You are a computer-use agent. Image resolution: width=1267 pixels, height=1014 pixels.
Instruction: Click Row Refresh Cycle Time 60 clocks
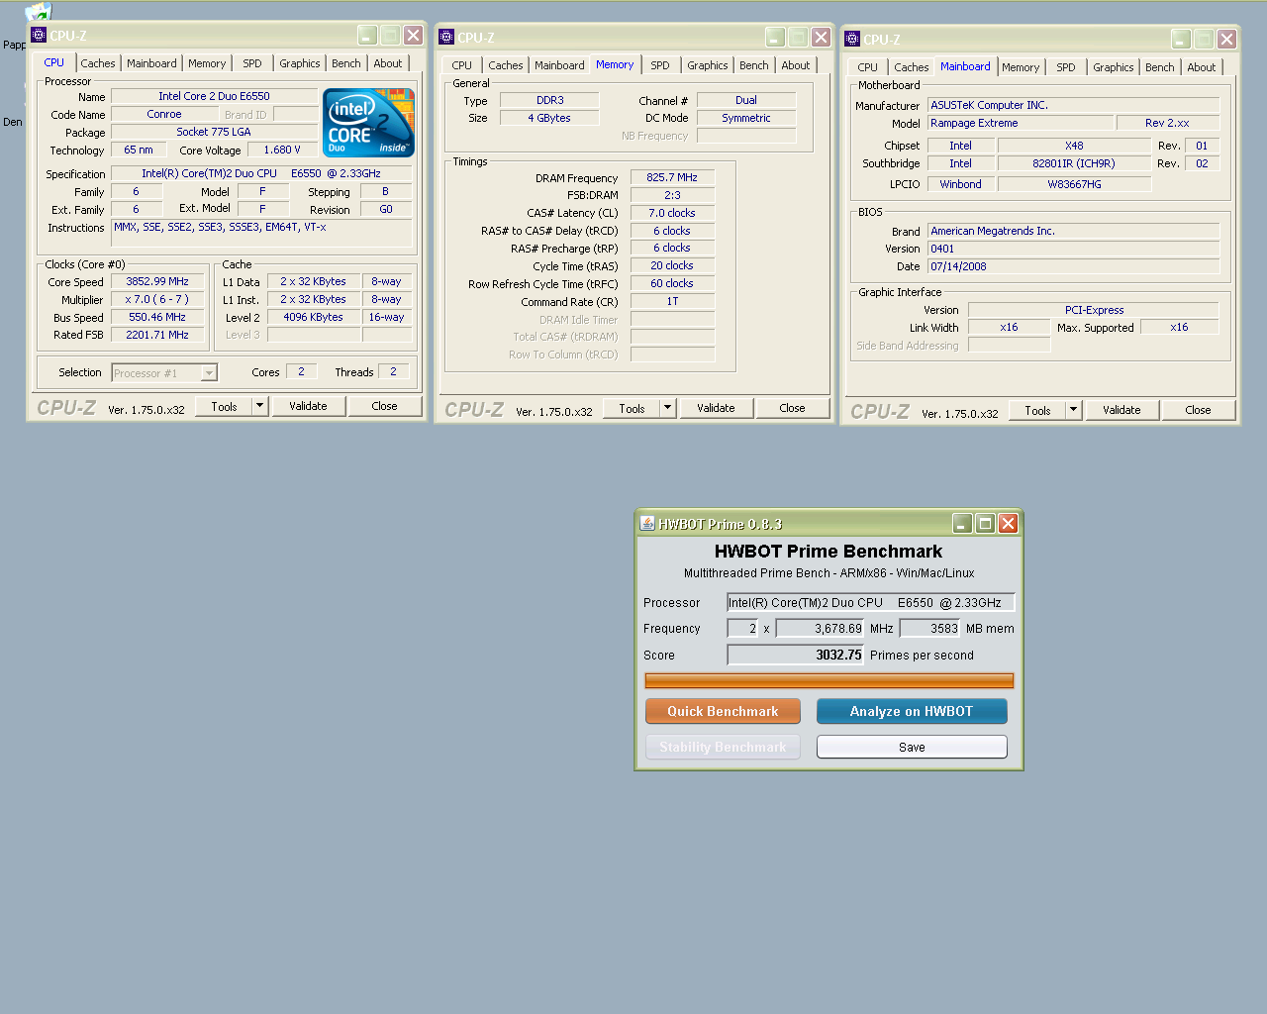672,283
